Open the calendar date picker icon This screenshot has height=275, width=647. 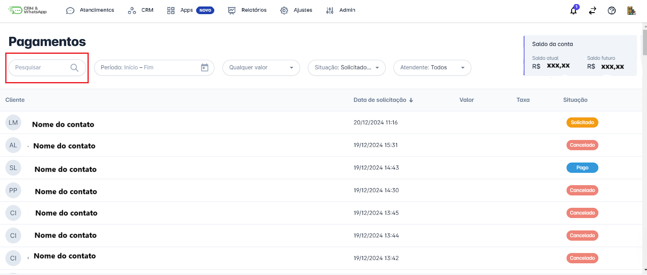[x=205, y=68]
